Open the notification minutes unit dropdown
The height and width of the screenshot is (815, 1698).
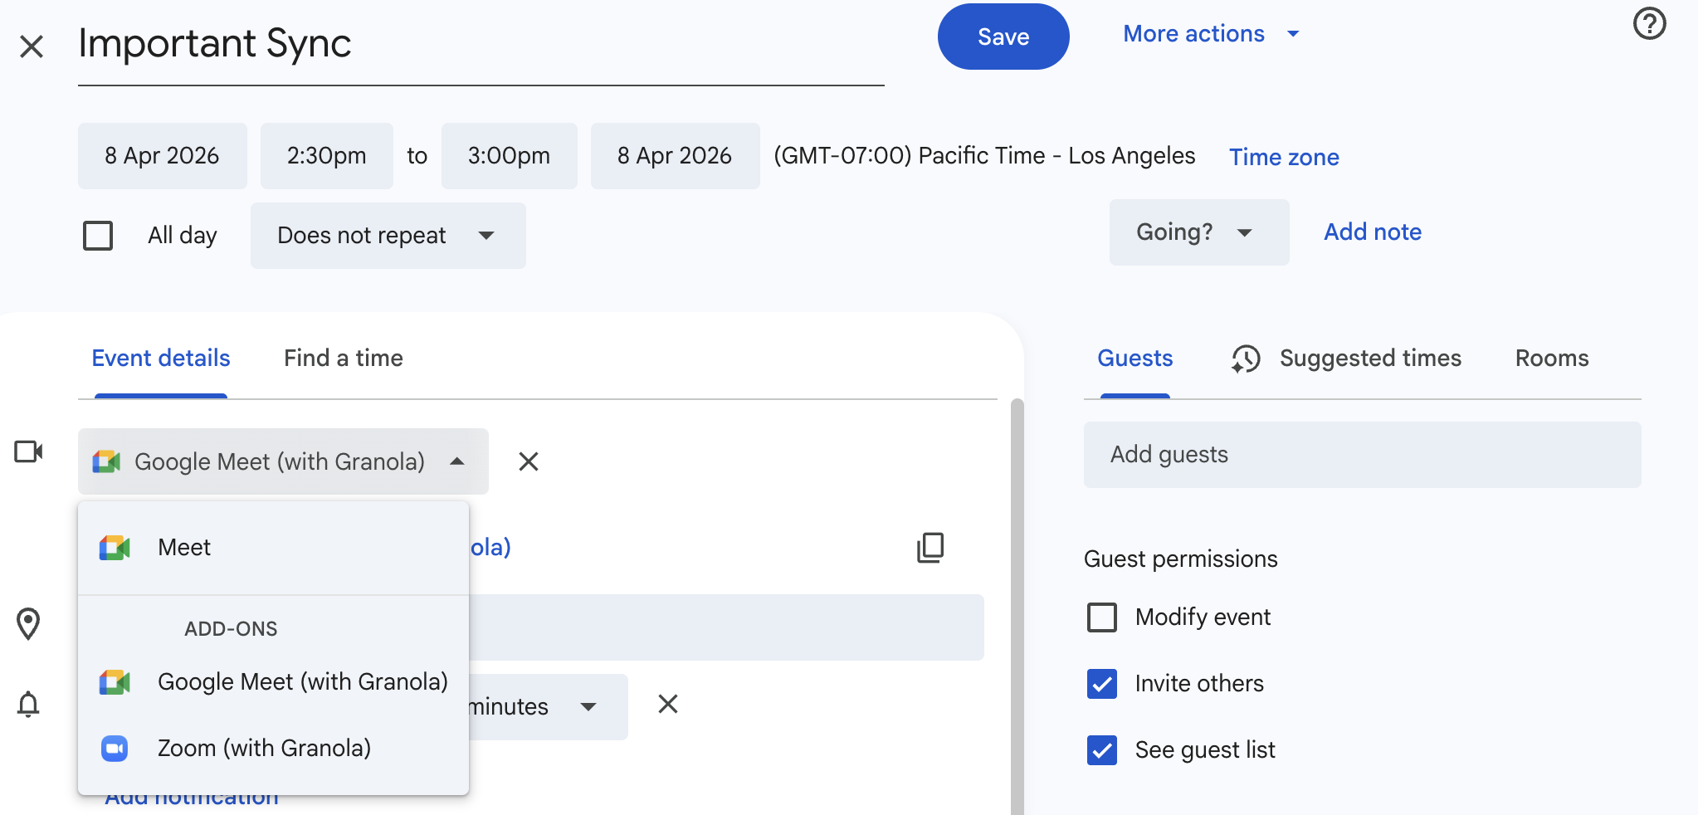[x=548, y=707]
